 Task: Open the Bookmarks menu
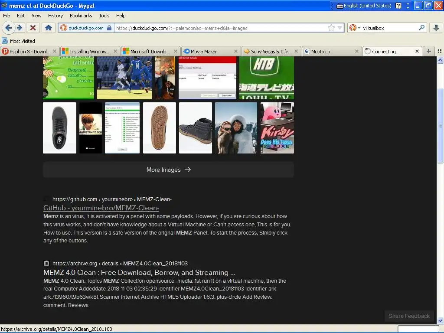81,16
